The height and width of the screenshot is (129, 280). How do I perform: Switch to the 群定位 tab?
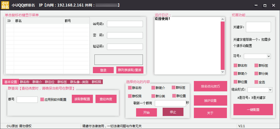pos(49,82)
